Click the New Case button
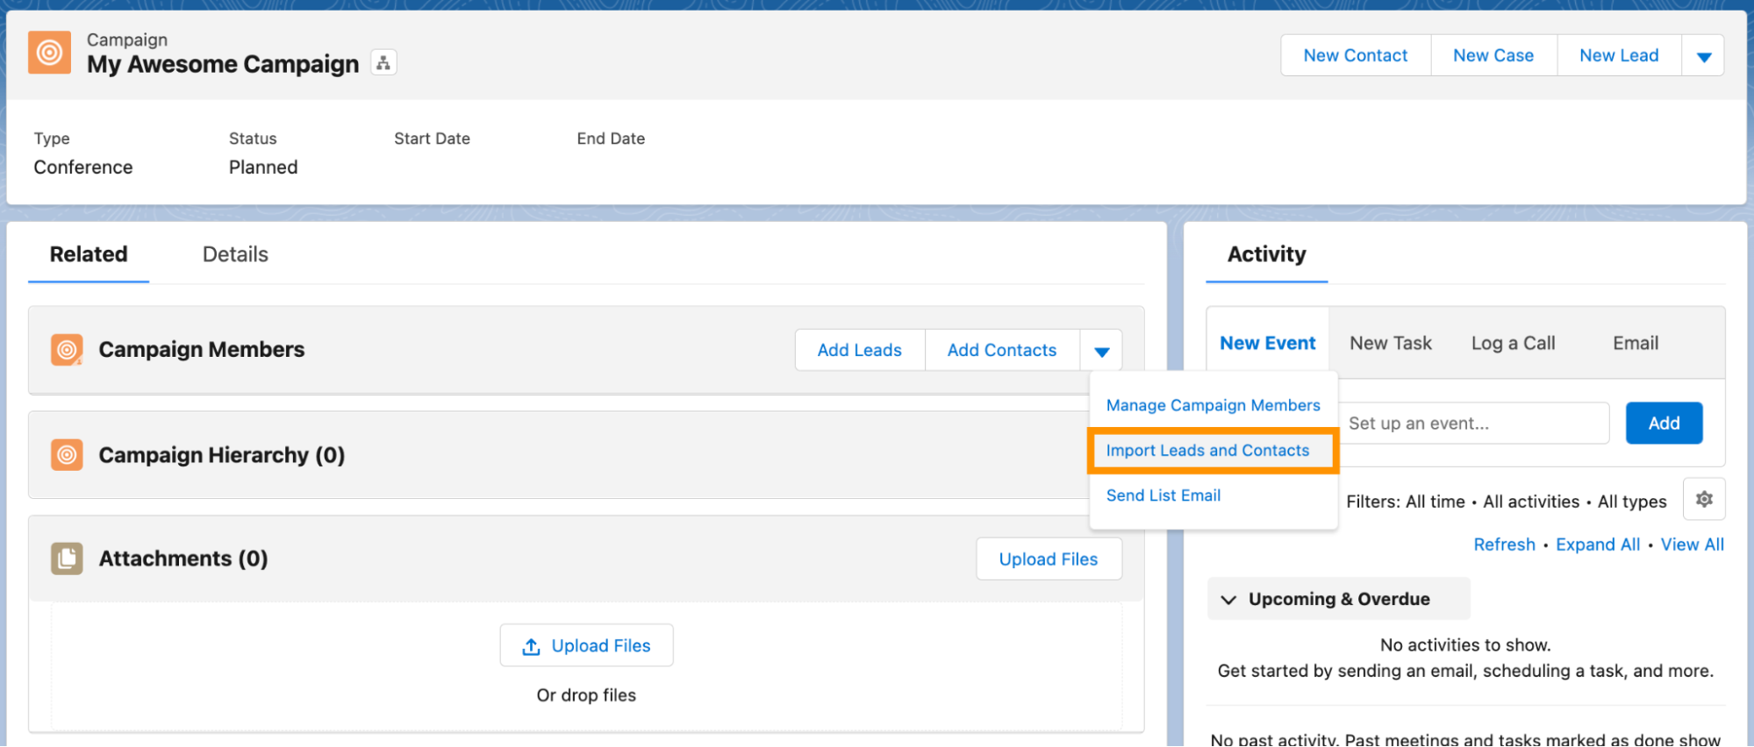The width and height of the screenshot is (1754, 747). 1493,56
